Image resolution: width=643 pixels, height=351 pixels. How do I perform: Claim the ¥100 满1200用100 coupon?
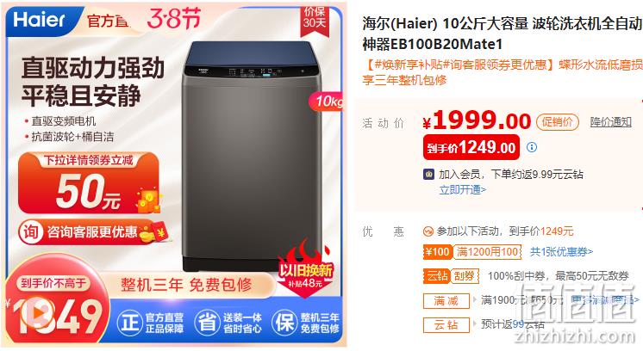(x=472, y=252)
